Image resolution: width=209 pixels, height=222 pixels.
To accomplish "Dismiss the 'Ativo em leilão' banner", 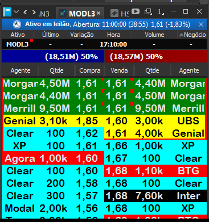I will pos(201,24).
